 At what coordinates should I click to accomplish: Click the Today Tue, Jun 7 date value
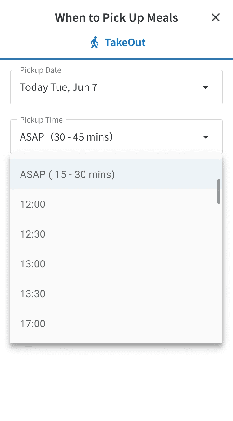click(59, 87)
